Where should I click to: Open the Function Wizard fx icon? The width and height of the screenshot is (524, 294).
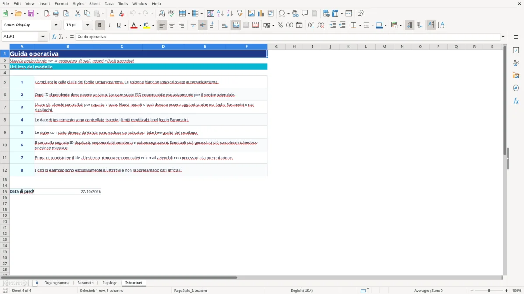click(54, 37)
